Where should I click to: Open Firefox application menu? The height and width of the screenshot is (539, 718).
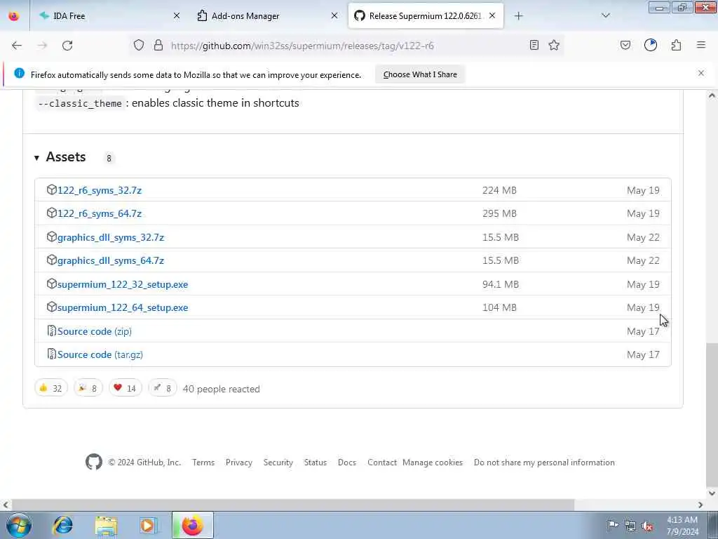click(x=701, y=45)
